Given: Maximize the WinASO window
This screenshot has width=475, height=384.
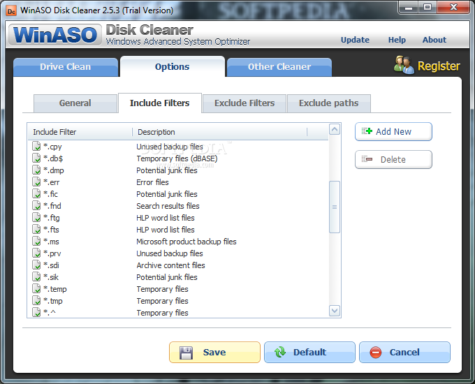Looking at the screenshot, I should (427, 8).
